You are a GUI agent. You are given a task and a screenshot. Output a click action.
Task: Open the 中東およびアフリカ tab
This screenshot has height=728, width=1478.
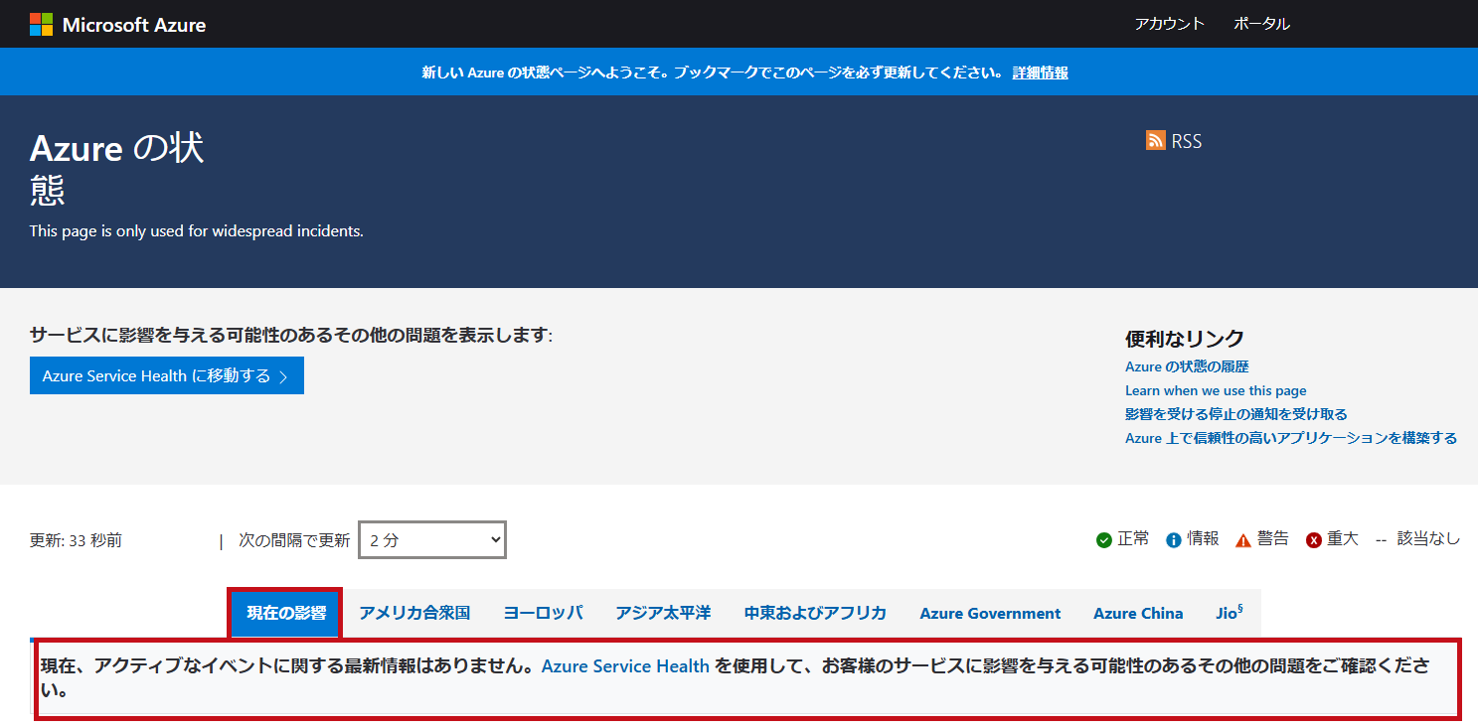[x=815, y=613]
